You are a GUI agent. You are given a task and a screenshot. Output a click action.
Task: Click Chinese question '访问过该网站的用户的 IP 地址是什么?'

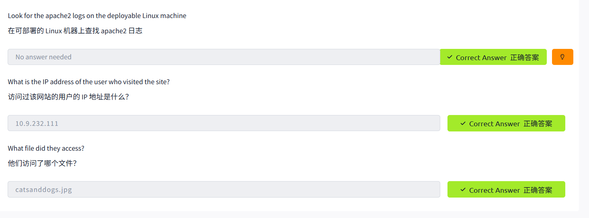click(68, 97)
